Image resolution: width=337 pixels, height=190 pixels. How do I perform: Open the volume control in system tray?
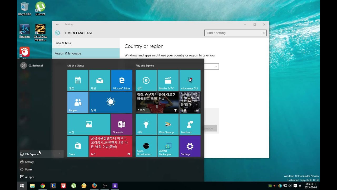pos(290,186)
